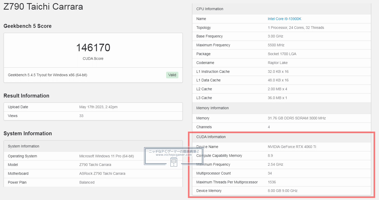Click the Motherboard row label

18,173
